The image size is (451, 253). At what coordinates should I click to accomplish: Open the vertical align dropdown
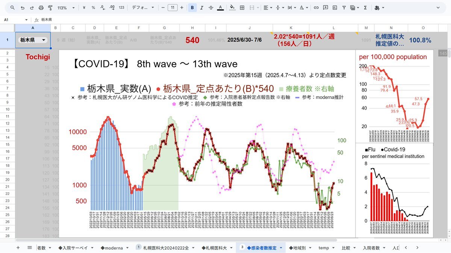pos(280,7)
